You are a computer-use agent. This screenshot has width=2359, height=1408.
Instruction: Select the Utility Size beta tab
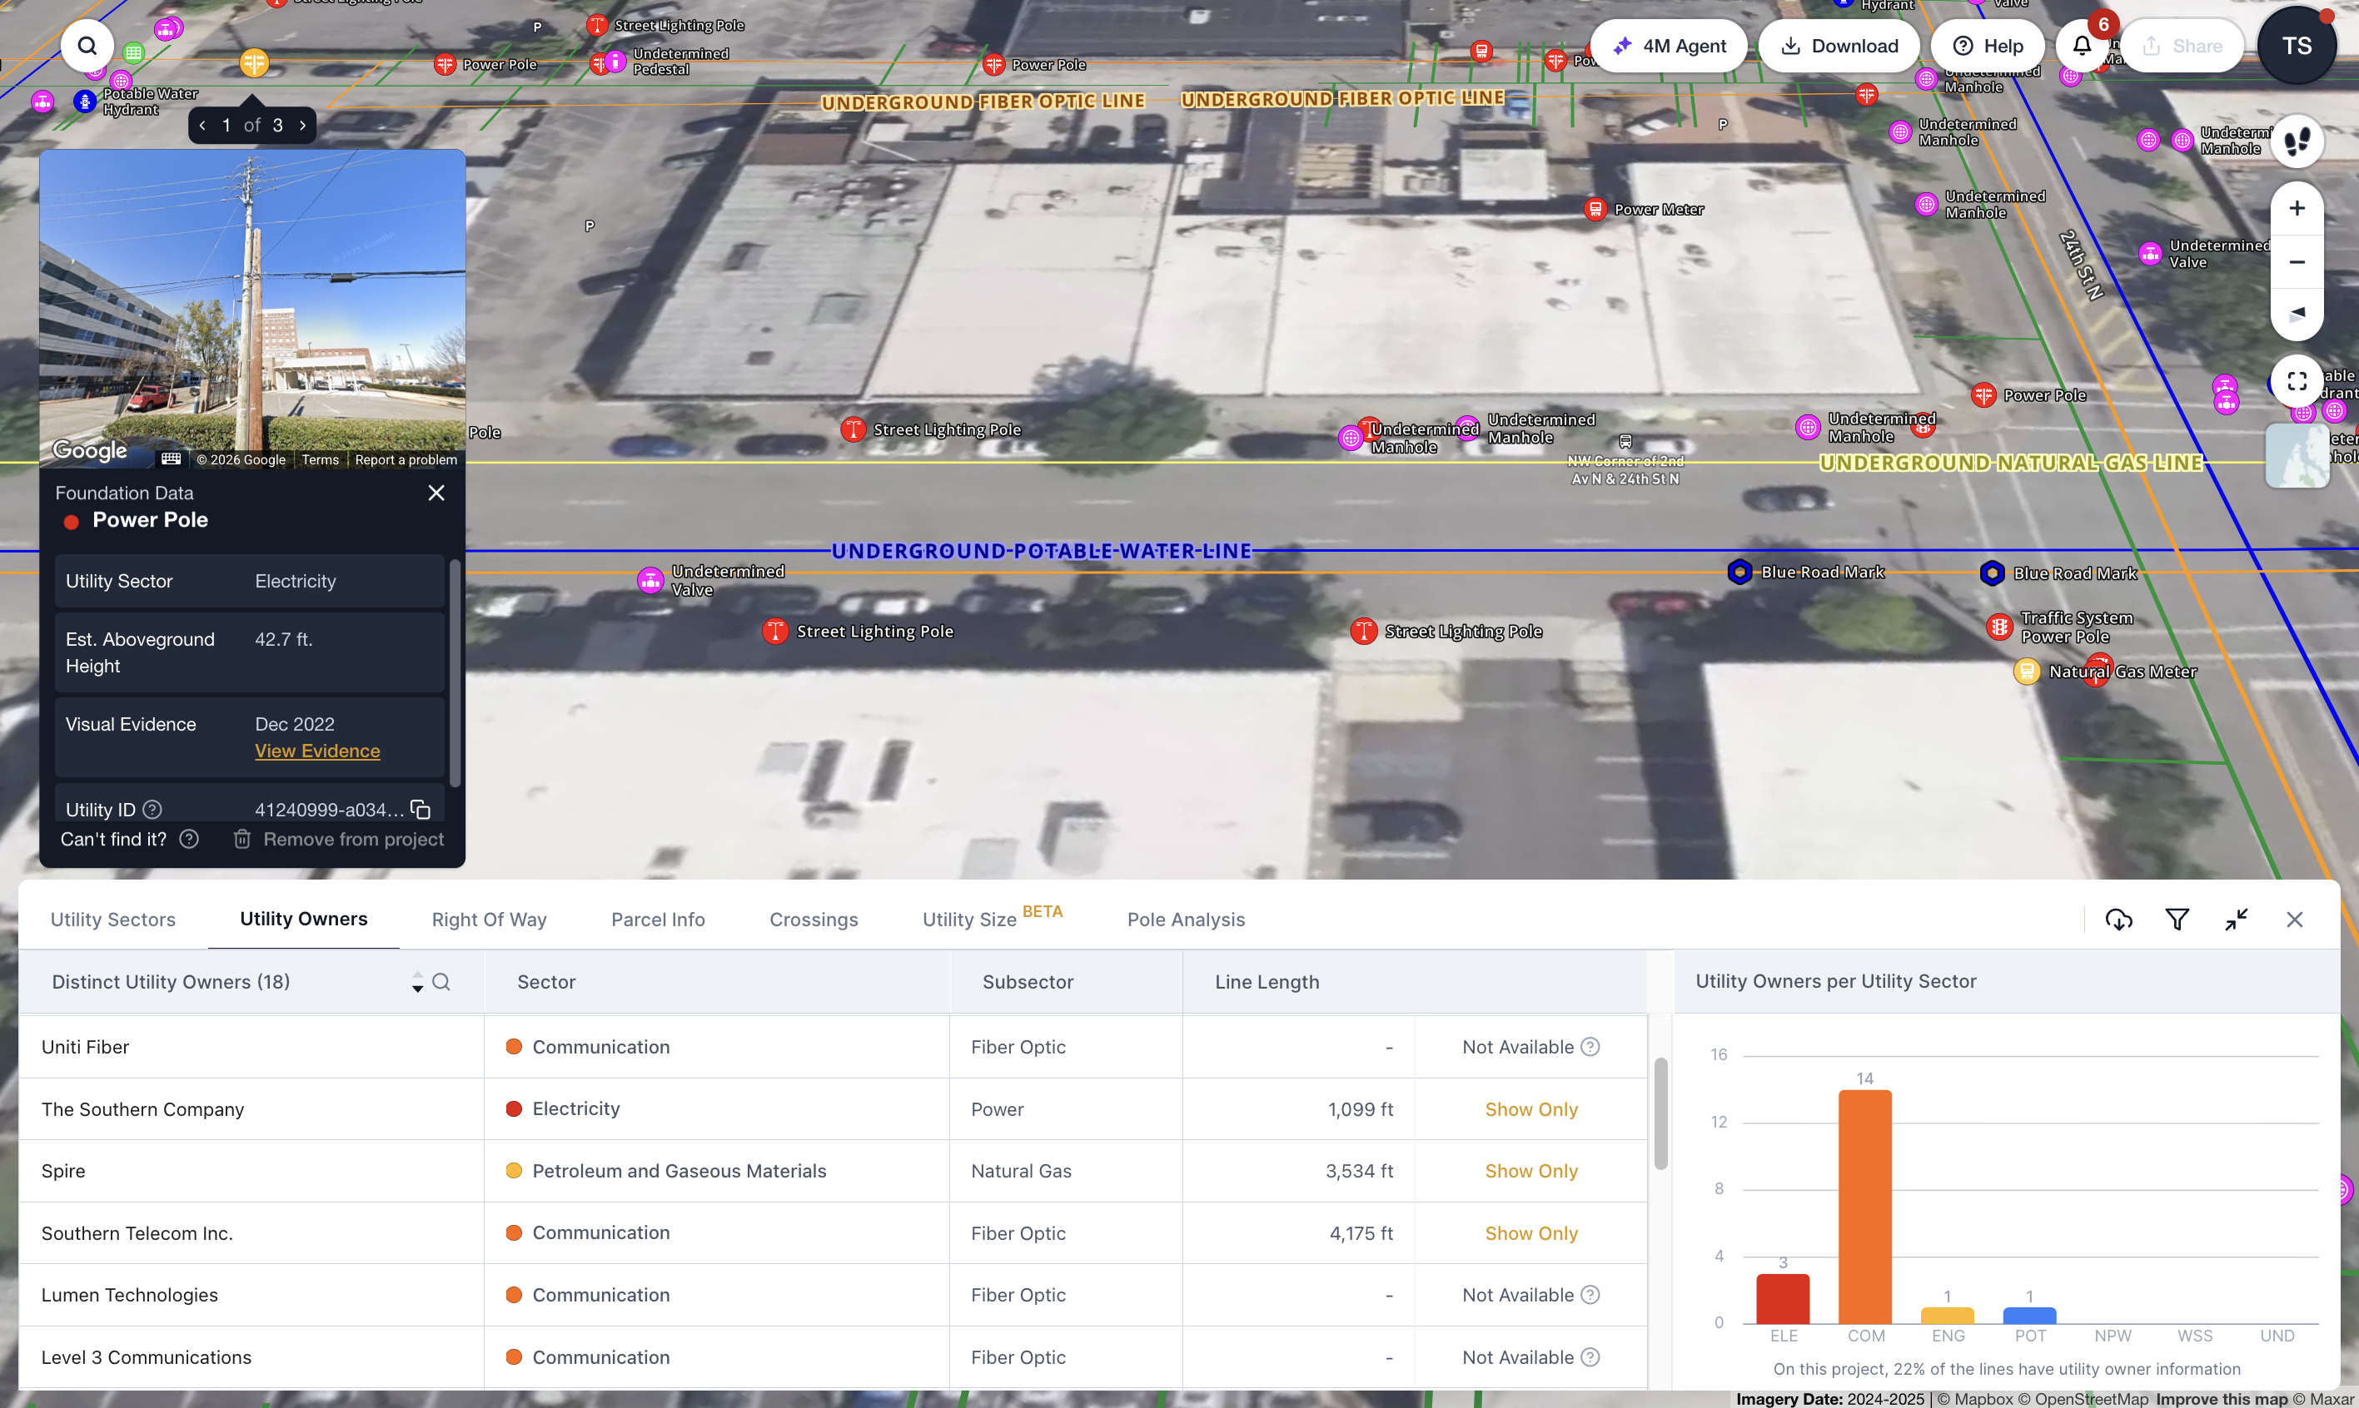tap(992, 918)
